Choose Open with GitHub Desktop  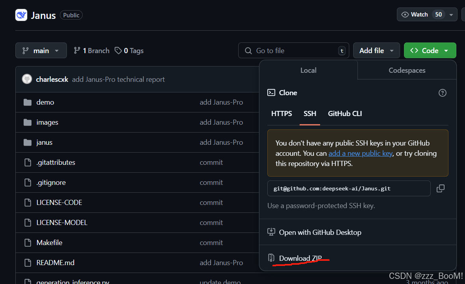pyautogui.click(x=320, y=232)
